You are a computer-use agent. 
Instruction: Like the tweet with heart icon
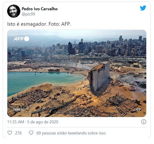tap(10, 133)
